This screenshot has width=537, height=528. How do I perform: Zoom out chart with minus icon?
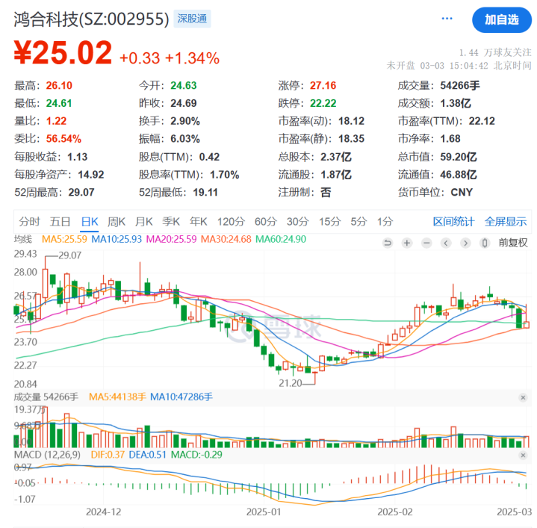coord(426,243)
